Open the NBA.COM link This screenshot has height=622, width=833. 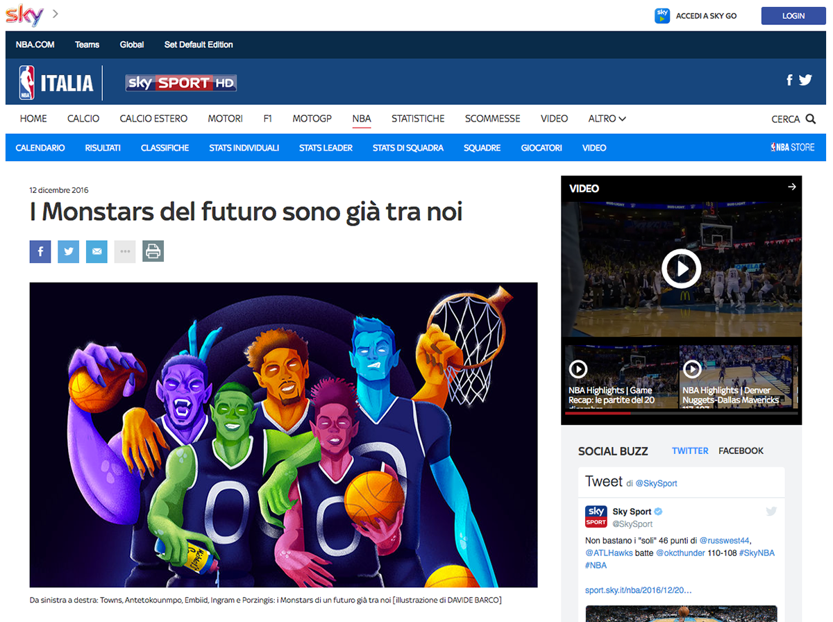pos(35,44)
